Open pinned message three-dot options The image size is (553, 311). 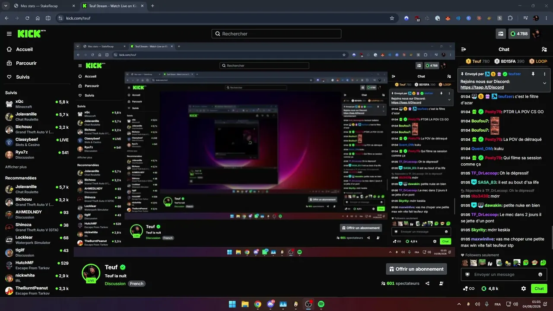click(x=544, y=74)
